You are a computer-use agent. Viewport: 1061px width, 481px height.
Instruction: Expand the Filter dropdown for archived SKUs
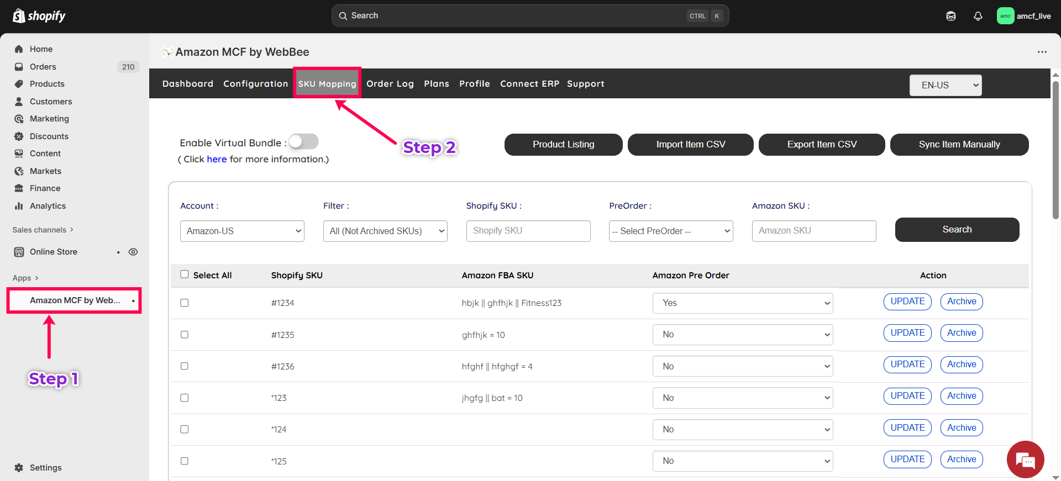tap(385, 231)
